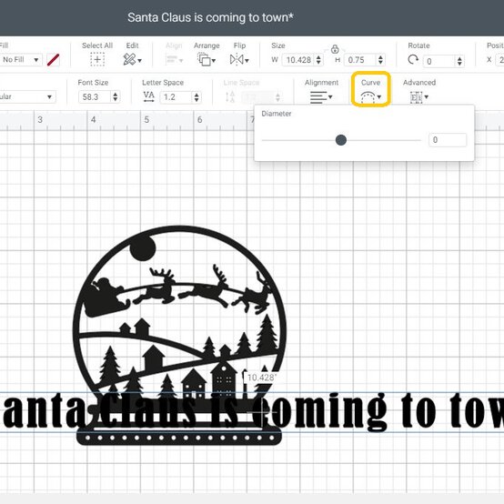The width and height of the screenshot is (504, 504).
Task: Step the Font Size arrows
Action: pos(115,96)
